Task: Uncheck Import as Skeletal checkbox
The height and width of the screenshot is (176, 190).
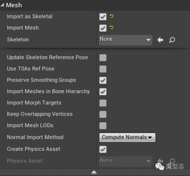Action: click(103, 17)
